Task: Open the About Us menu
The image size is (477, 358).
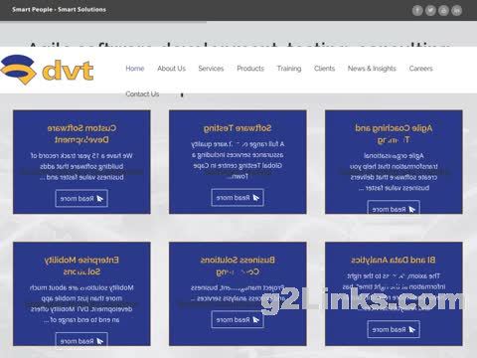Action: pos(171,69)
